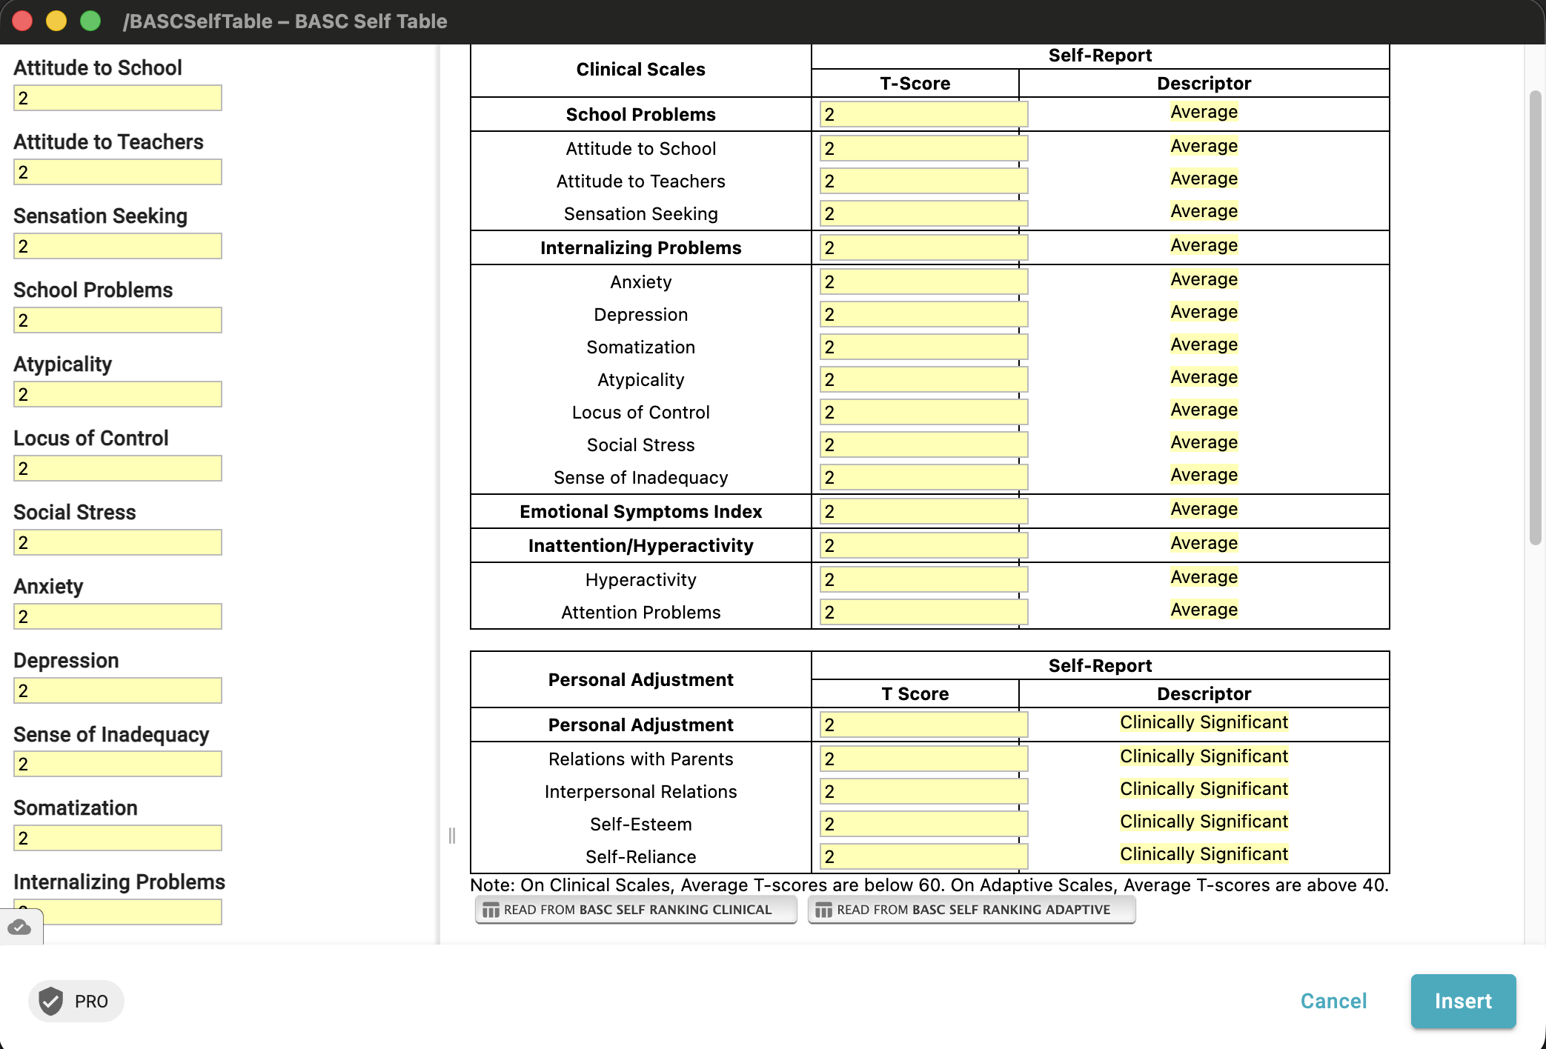Click the Insert button
The height and width of the screenshot is (1049, 1546).
pyautogui.click(x=1463, y=1001)
